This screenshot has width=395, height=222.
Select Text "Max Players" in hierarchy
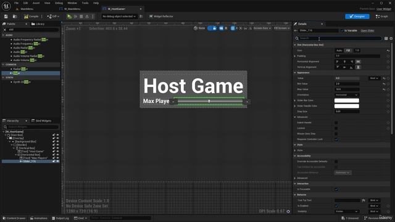click(33, 158)
